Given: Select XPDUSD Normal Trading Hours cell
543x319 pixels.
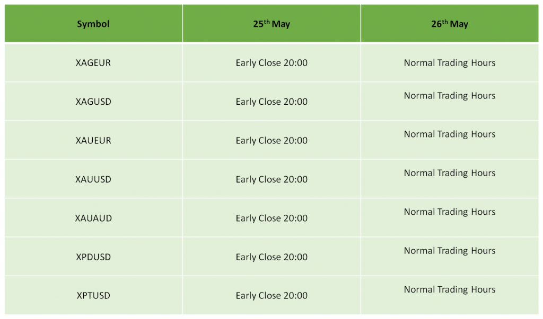Looking at the screenshot, I should 450,257.
